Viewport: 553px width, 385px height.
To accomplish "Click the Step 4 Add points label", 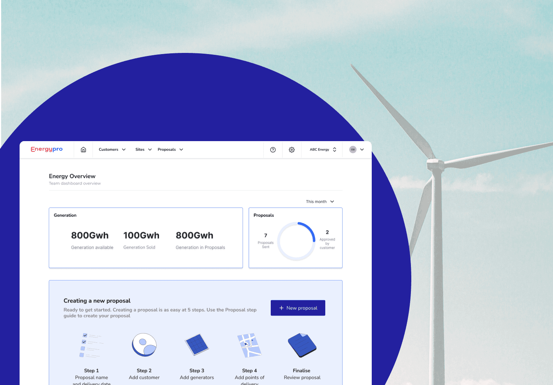I will pos(250,377).
